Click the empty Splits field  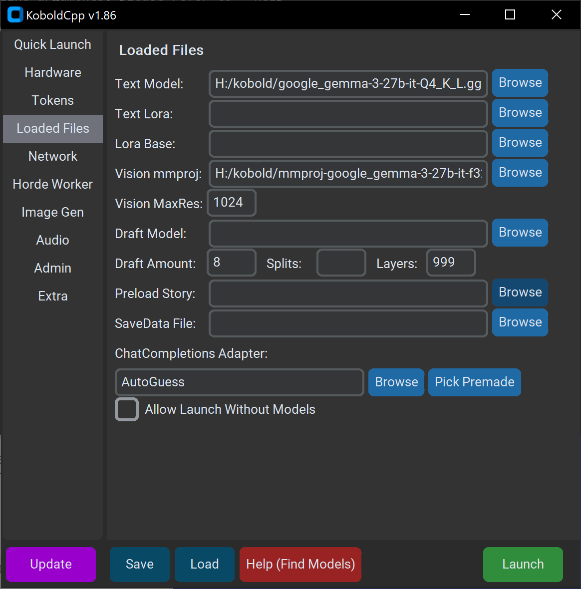click(341, 263)
